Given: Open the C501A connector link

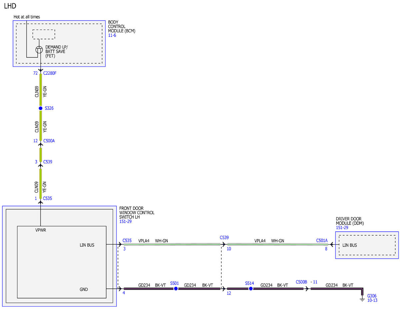Looking at the screenshot, I should click(x=322, y=240).
